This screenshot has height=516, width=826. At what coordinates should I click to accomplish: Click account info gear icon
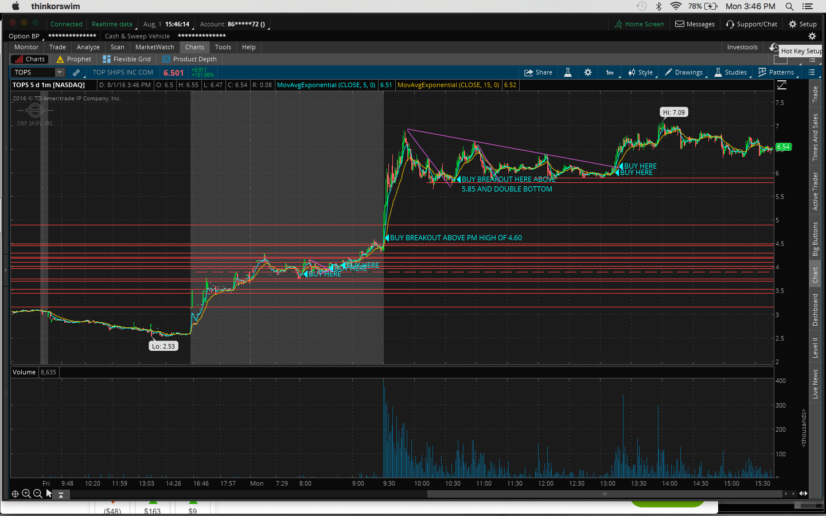coord(812,36)
